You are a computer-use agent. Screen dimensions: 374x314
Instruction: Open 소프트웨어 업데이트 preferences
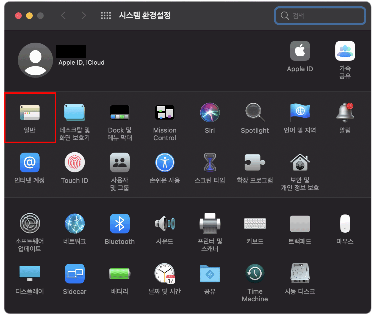click(x=30, y=223)
